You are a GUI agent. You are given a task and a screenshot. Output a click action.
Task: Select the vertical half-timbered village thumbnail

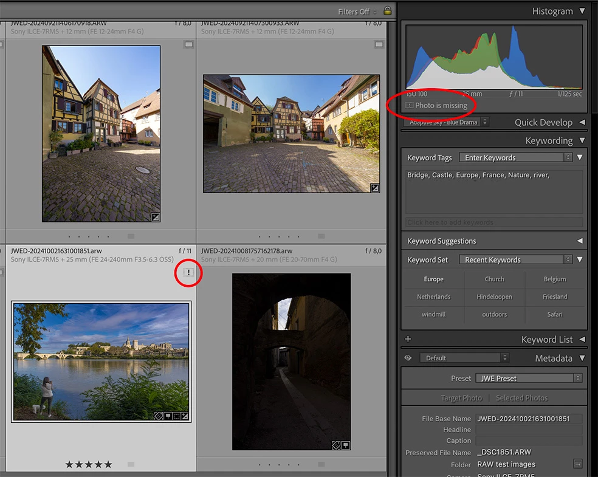tap(101, 134)
